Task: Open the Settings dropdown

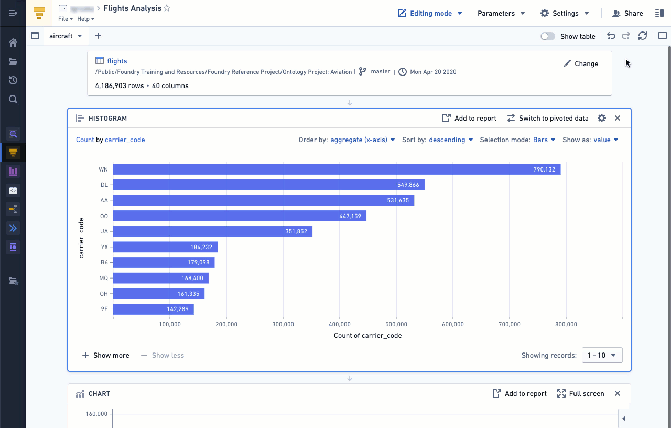Action: click(565, 13)
